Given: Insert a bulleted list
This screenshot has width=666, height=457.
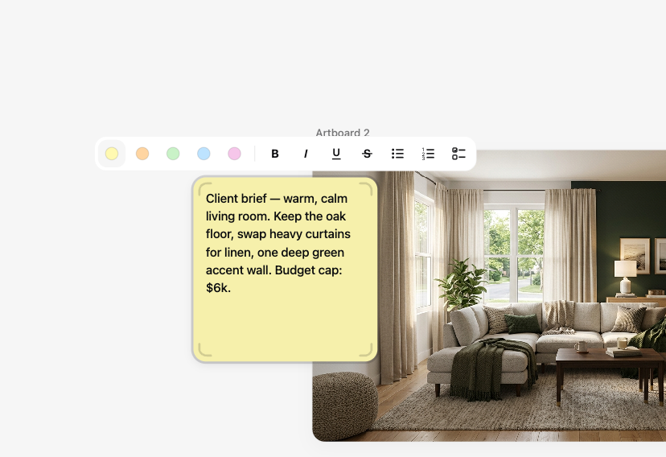Looking at the screenshot, I should click(x=397, y=154).
